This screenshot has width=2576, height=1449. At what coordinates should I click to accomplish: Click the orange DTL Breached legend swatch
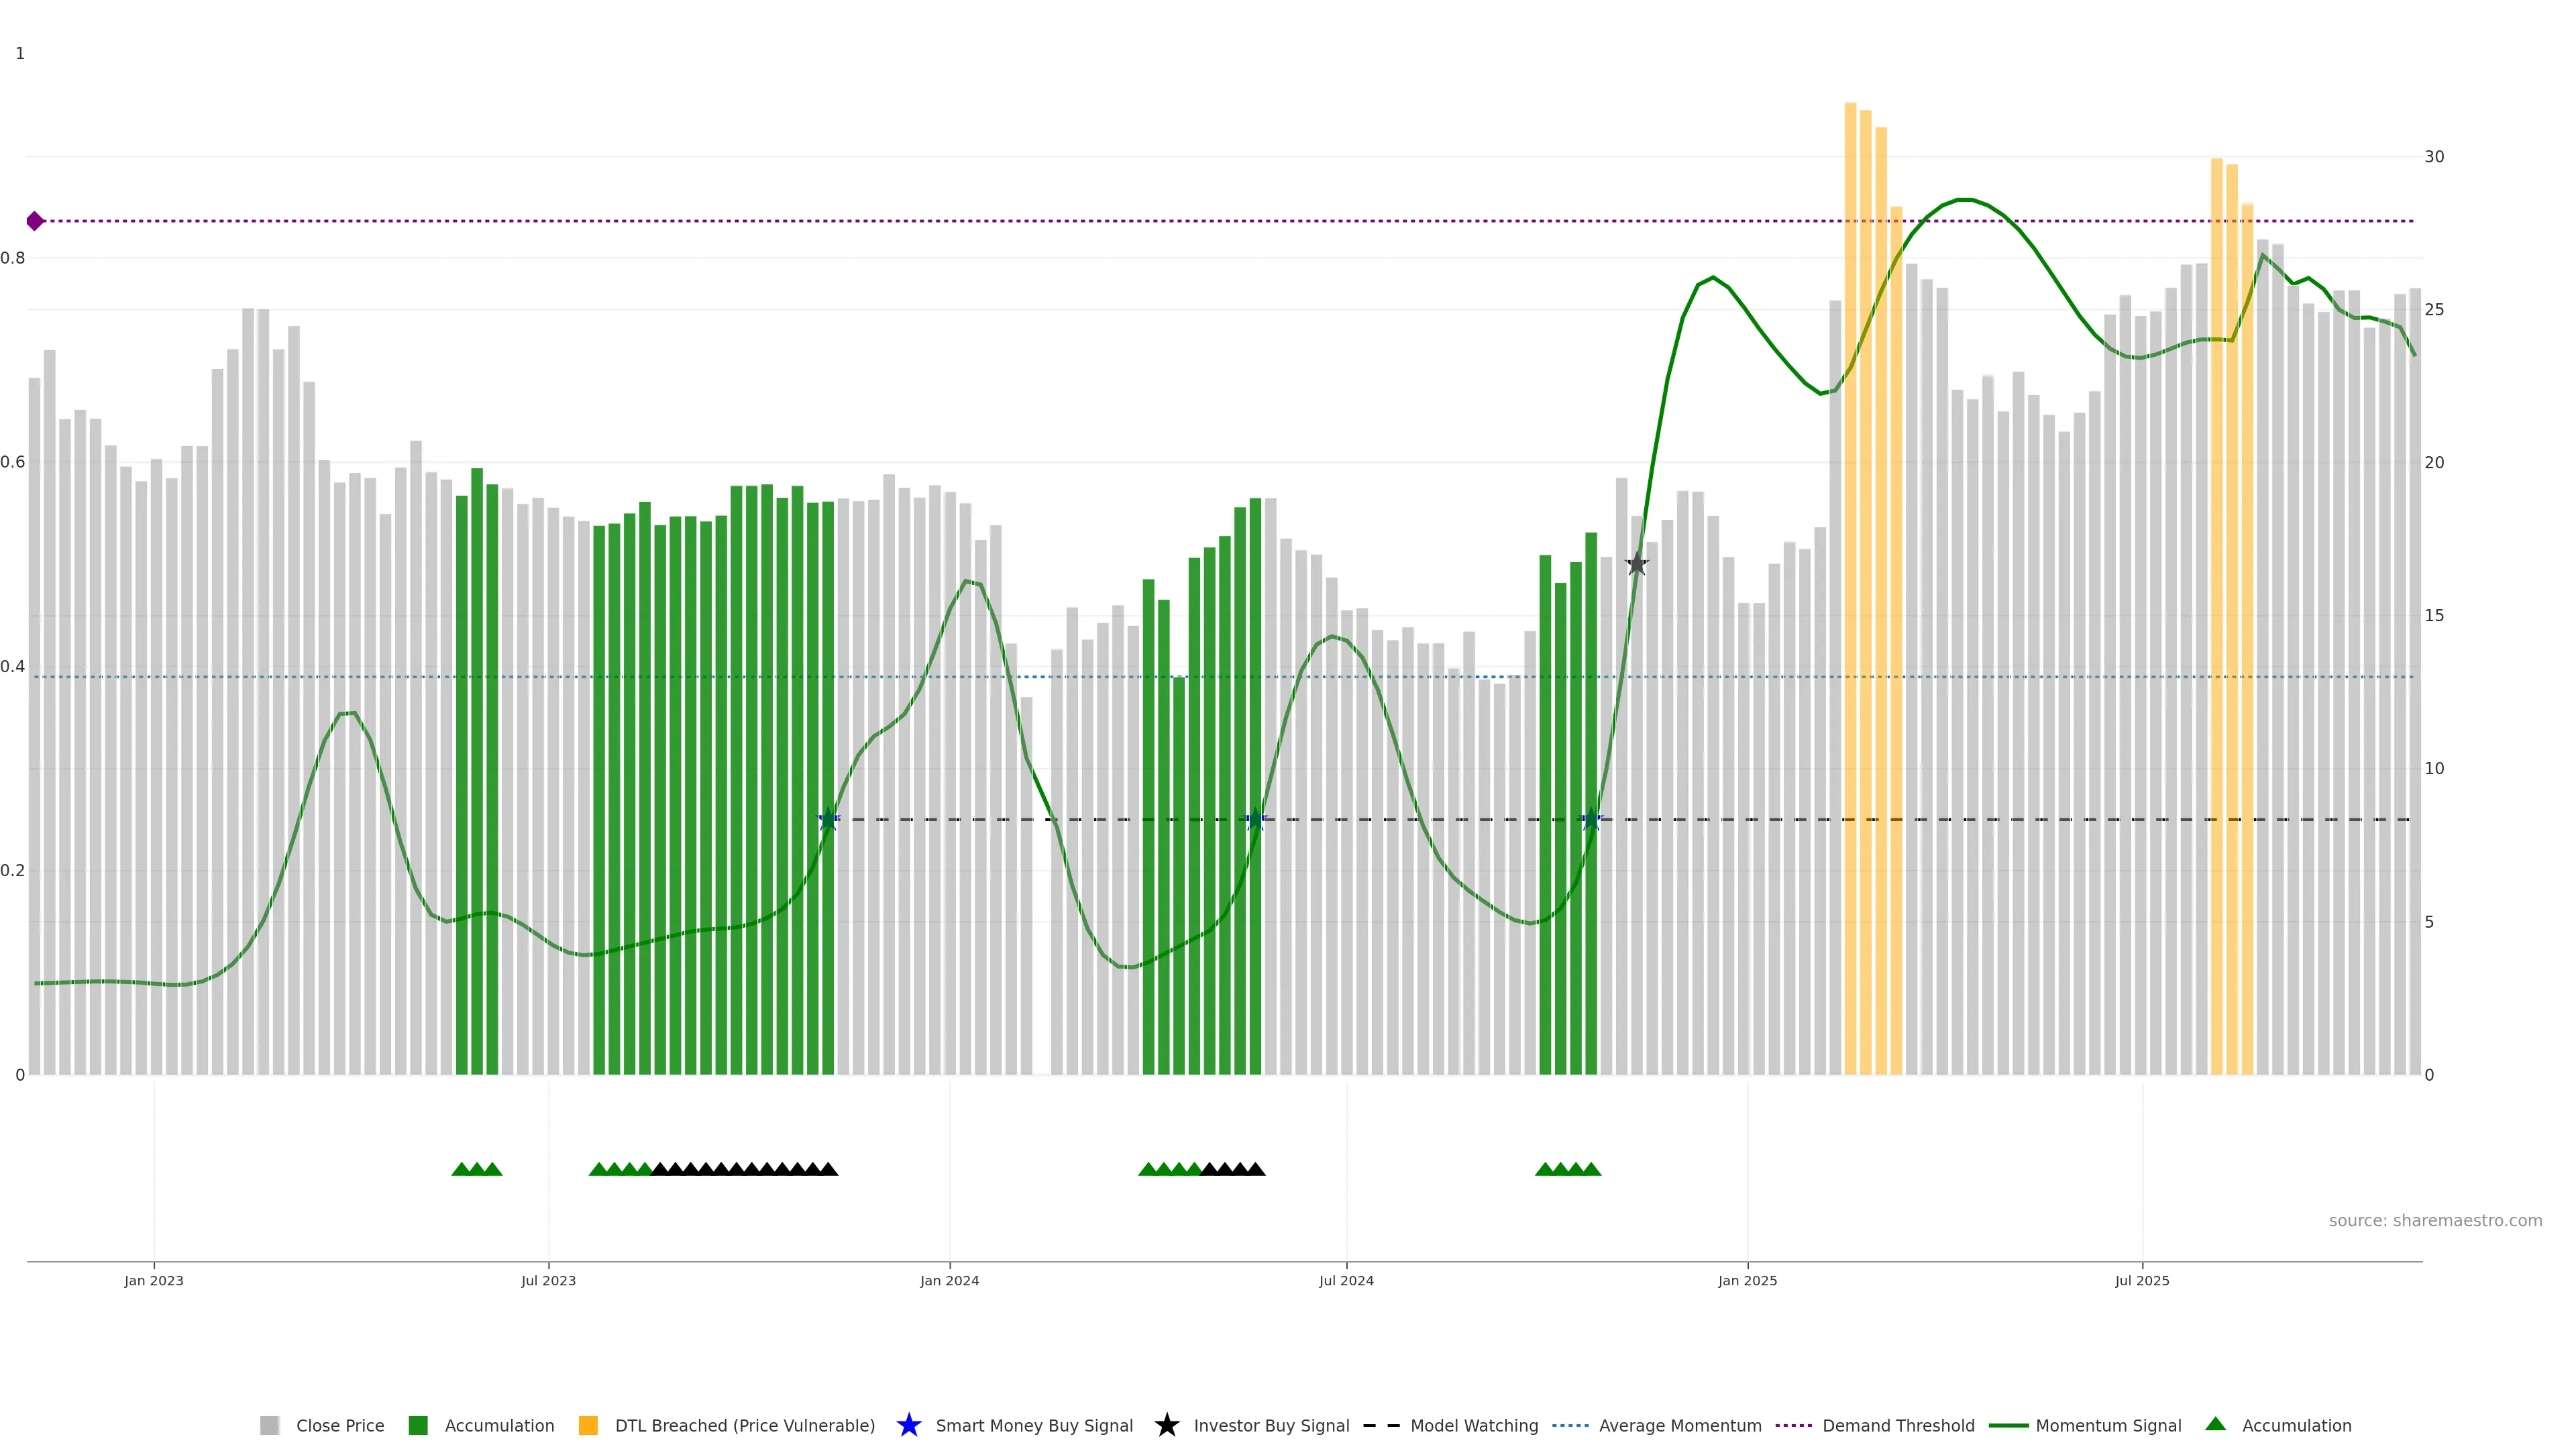588,1425
